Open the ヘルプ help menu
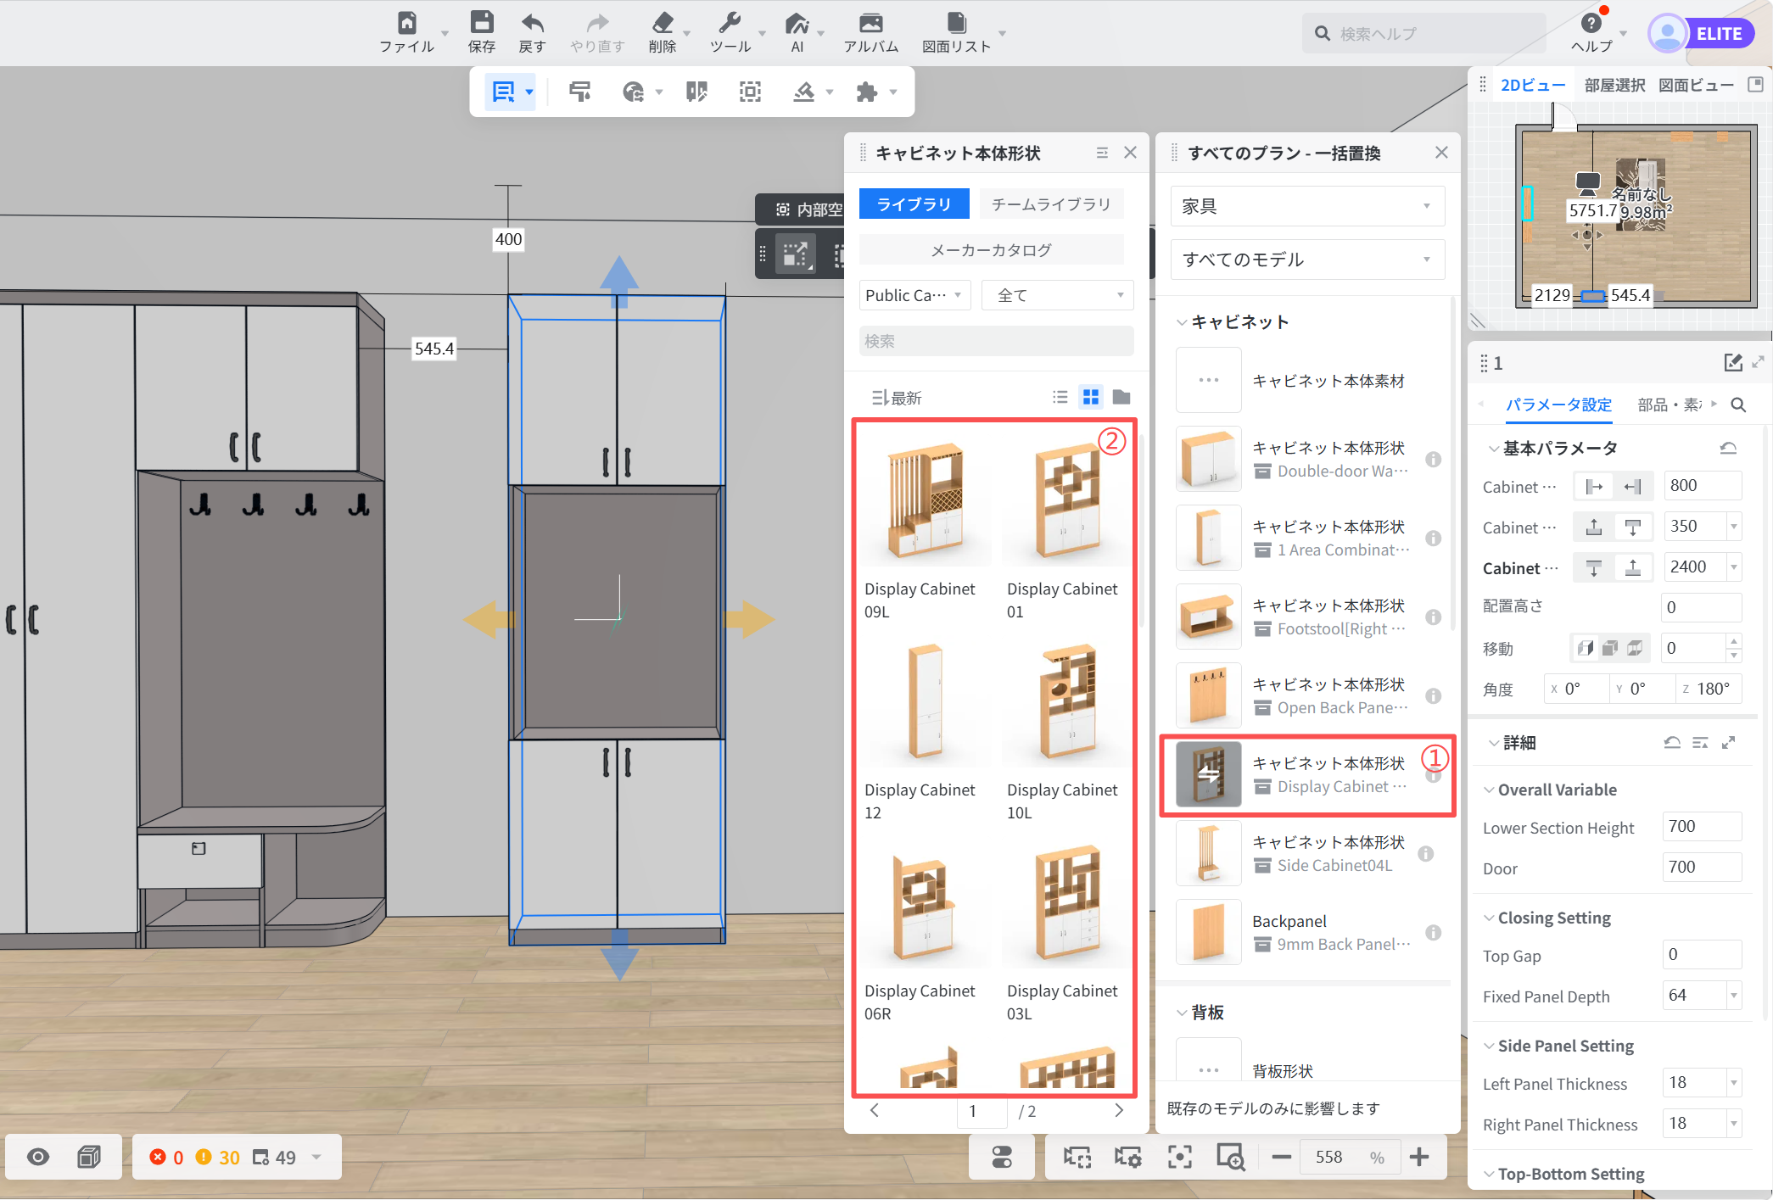This screenshot has height=1200, width=1773. click(1591, 32)
